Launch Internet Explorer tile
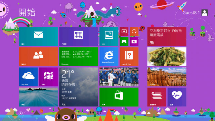Screen dimensions: 215x121 point(109,57)
